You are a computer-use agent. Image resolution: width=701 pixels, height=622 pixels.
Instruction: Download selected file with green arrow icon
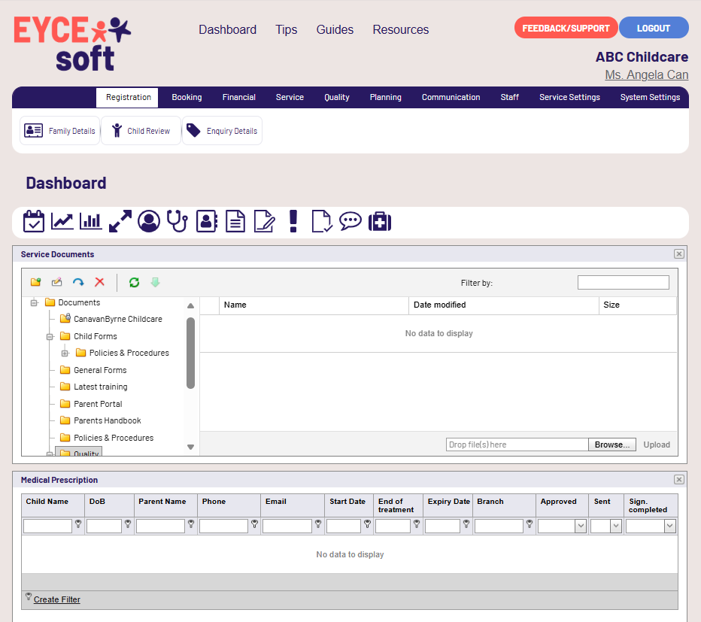click(x=155, y=281)
